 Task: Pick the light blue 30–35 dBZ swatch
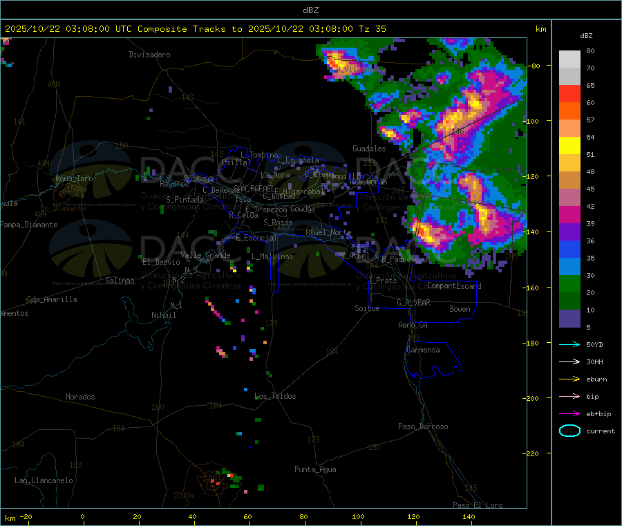click(x=569, y=267)
